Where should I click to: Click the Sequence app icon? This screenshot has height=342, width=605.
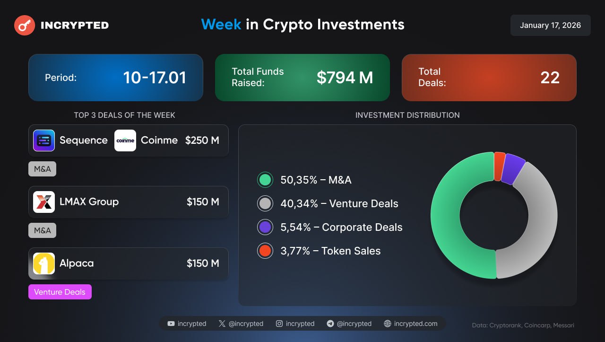pos(44,140)
